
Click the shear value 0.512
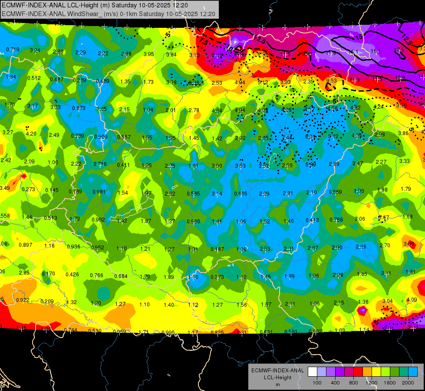tap(34, 78)
